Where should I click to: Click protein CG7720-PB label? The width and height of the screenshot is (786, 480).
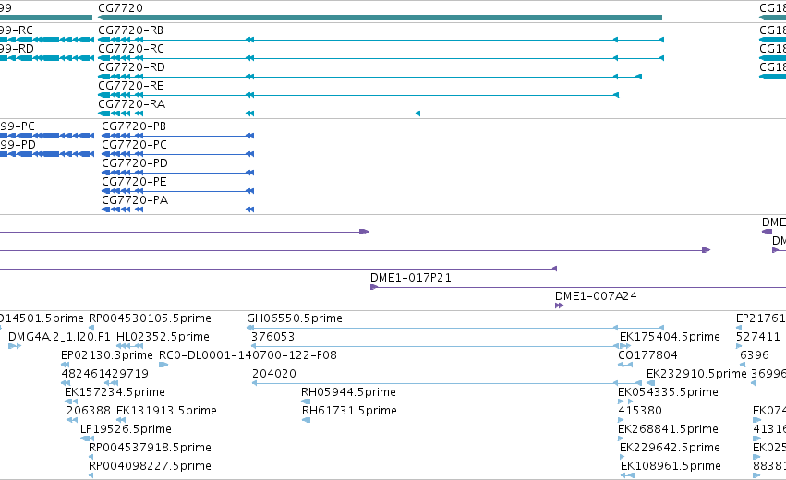click(x=134, y=126)
